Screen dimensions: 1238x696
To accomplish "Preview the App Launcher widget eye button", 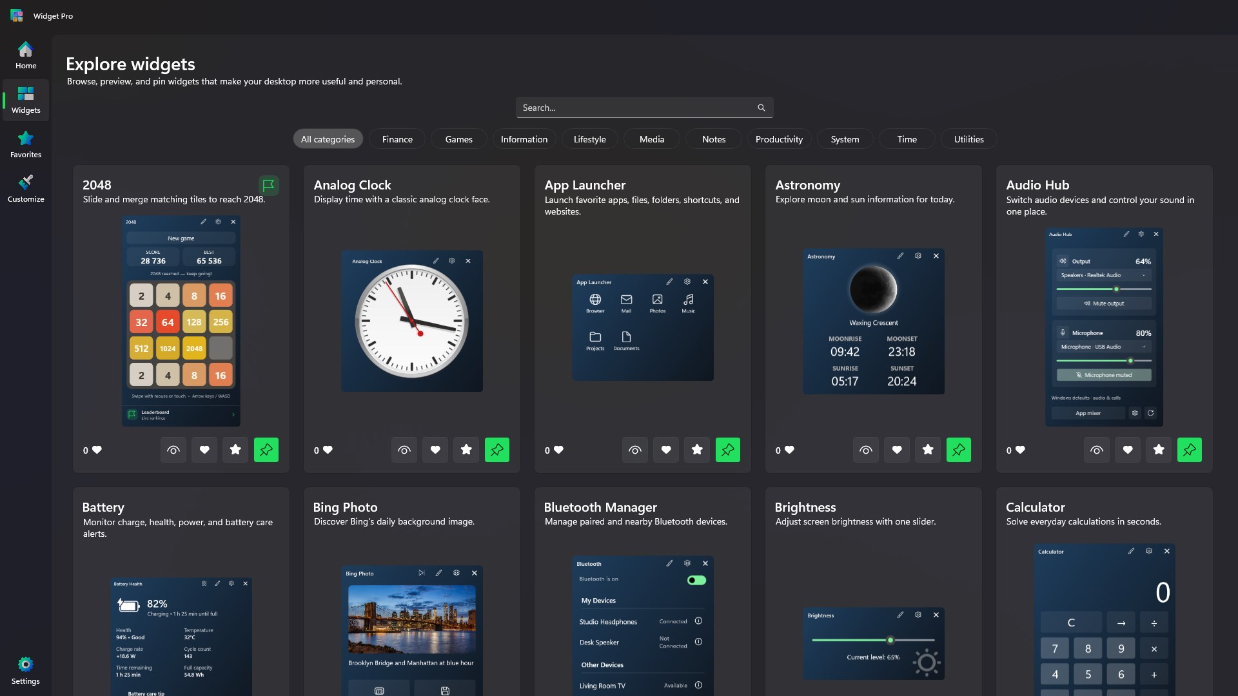I will click(x=635, y=450).
